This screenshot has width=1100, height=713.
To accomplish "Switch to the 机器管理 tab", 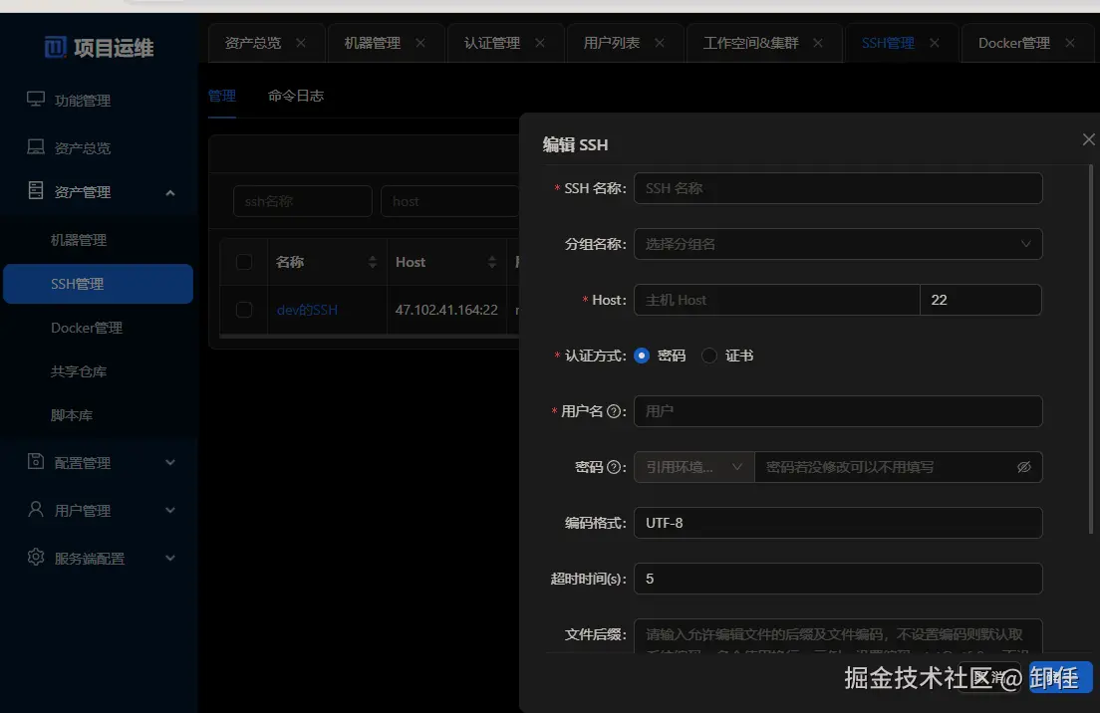I will pyautogui.click(x=373, y=43).
